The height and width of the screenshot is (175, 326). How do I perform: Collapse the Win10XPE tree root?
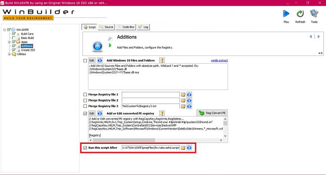coord(4,30)
